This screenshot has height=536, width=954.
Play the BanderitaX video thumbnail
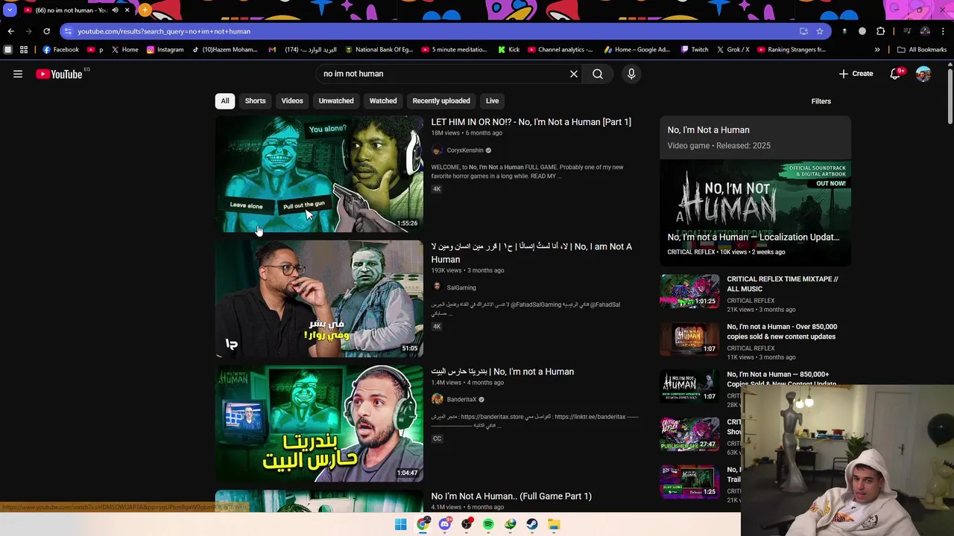point(319,423)
